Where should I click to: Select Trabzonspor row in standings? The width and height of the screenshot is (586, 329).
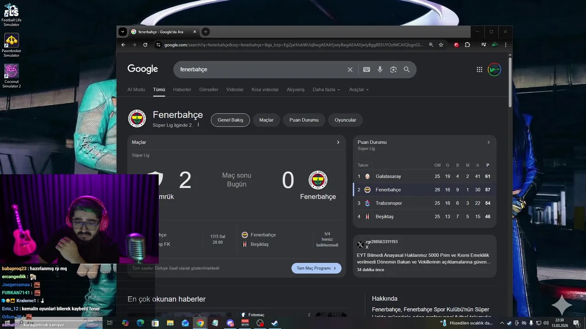click(424, 203)
